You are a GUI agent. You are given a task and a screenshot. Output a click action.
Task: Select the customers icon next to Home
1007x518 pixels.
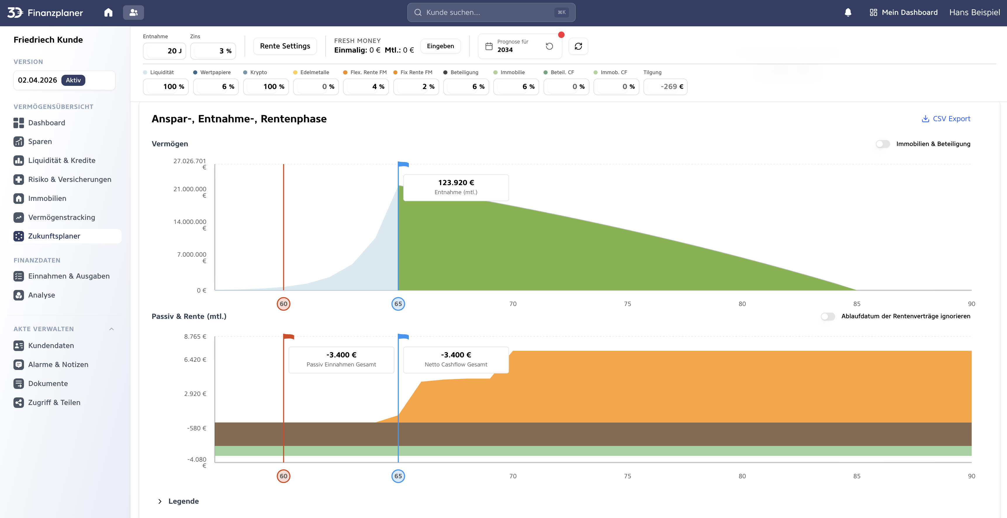(133, 12)
